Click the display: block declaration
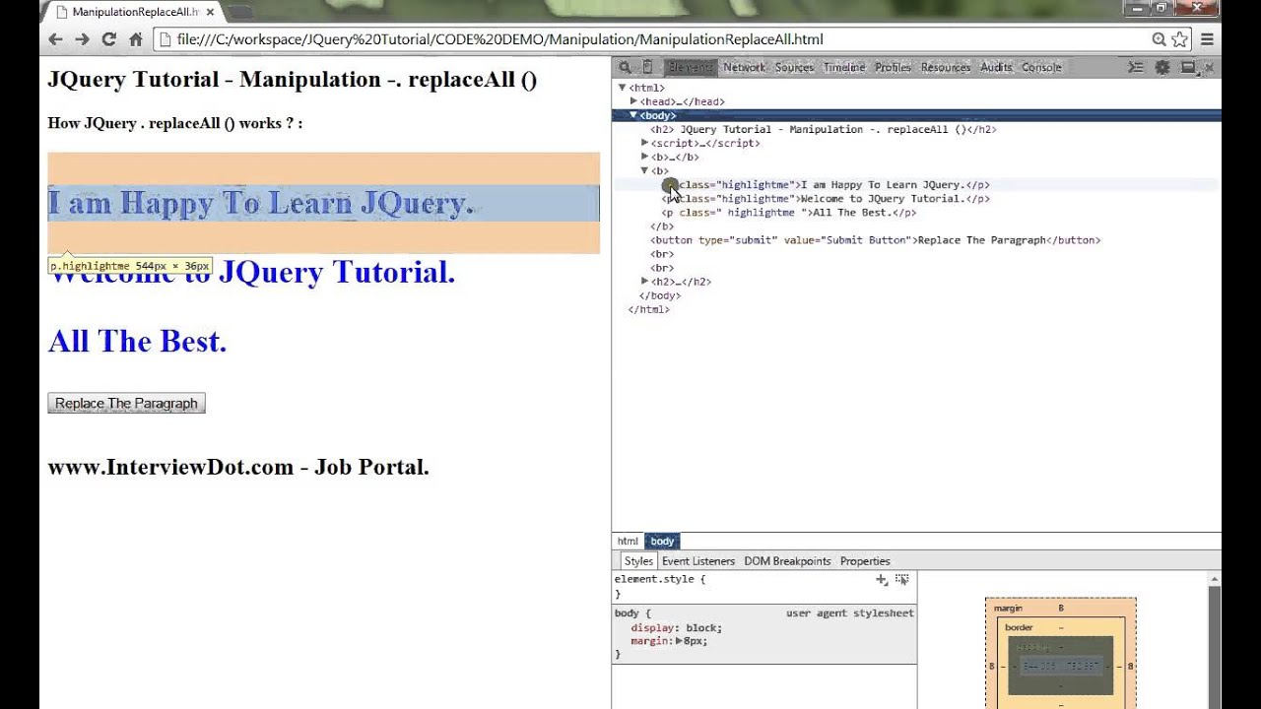Screen dimensions: 1261x709 [677, 628]
